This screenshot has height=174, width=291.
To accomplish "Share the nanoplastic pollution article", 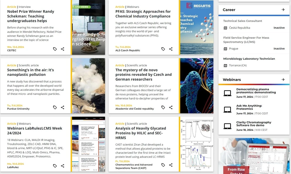I will (63, 107).
